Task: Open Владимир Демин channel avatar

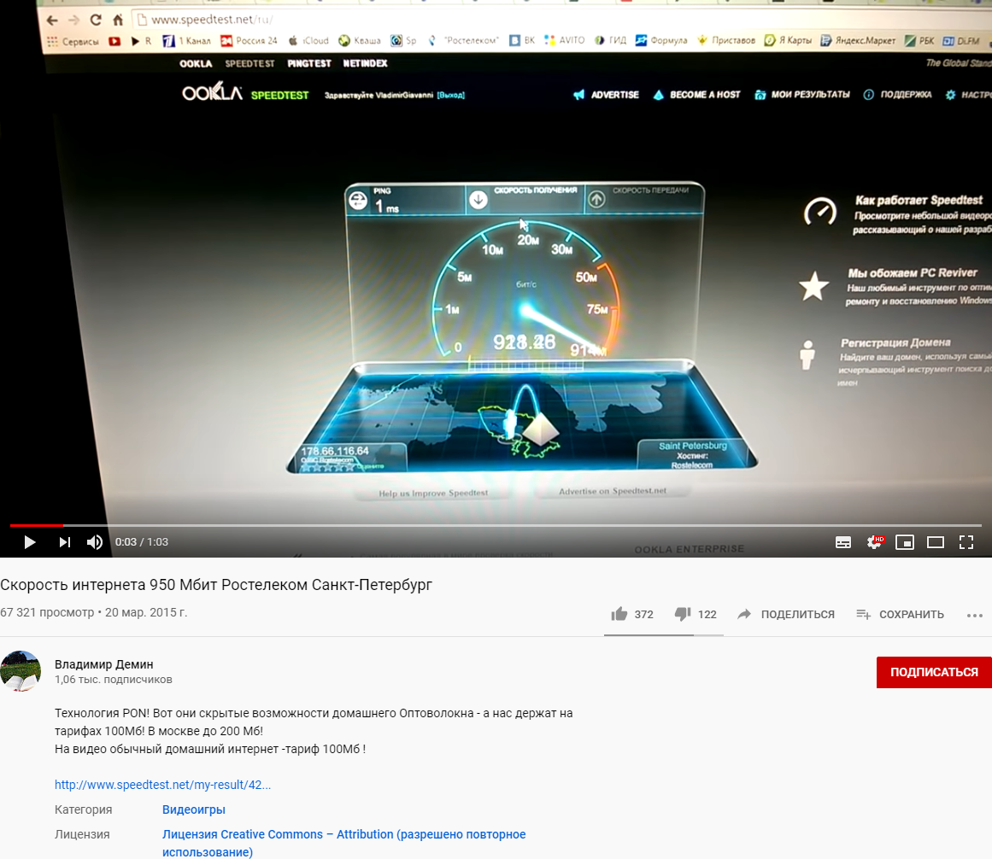Action: (21, 671)
